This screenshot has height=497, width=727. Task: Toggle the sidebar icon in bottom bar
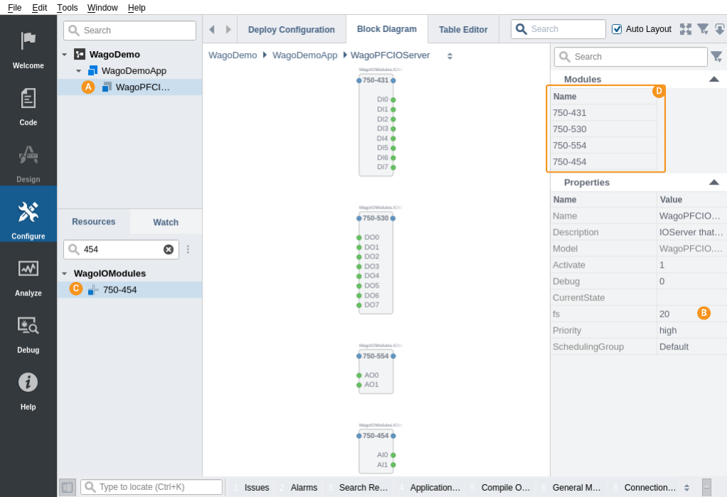pyautogui.click(x=68, y=487)
